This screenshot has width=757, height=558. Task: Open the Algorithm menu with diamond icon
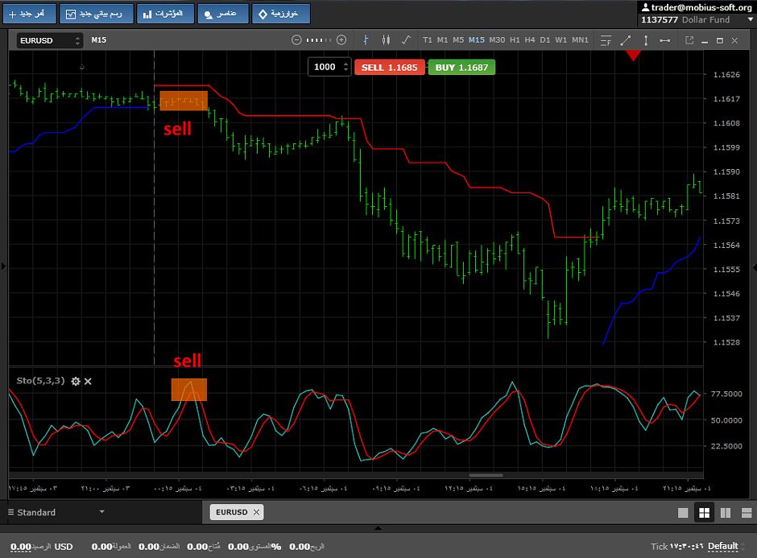point(280,14)
